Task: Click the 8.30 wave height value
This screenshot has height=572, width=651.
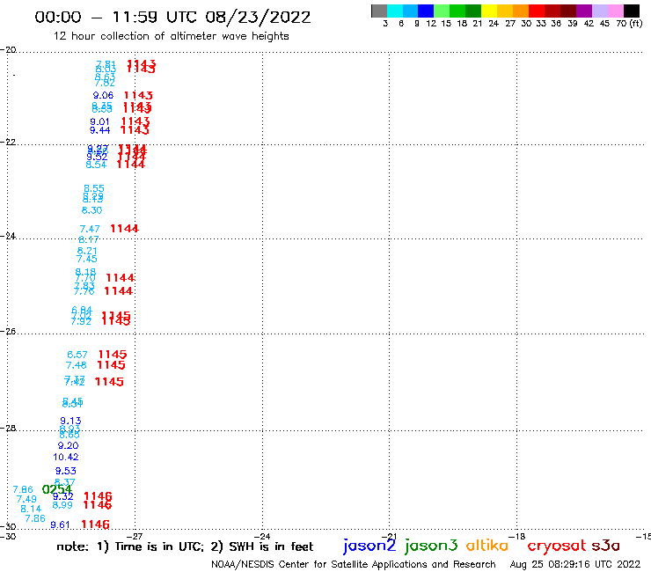Action: pos(91,210)
